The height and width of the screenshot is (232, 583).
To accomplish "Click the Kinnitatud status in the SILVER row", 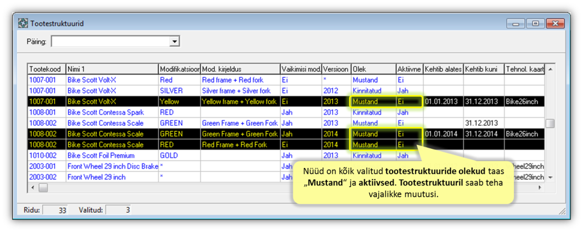I will coord(366,91).
